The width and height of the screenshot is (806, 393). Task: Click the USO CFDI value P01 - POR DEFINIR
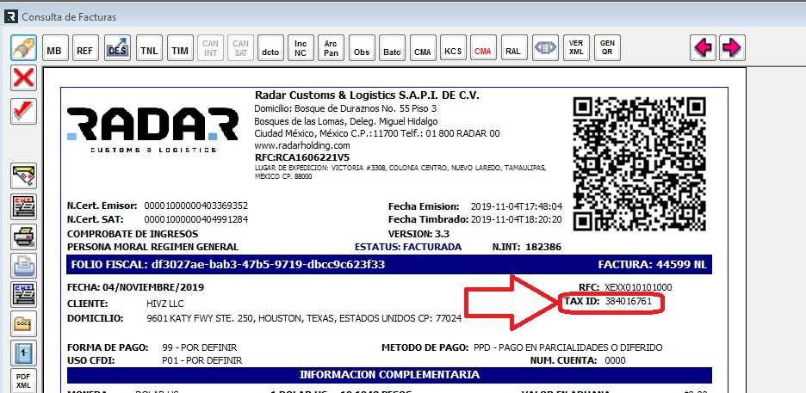(x=202, y=360)
